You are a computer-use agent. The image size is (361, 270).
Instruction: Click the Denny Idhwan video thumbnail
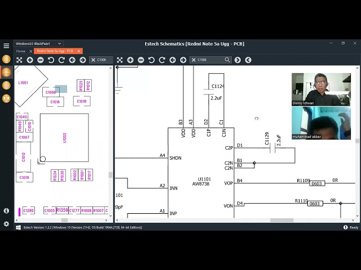pyautogui.click(x=321, y=89)
